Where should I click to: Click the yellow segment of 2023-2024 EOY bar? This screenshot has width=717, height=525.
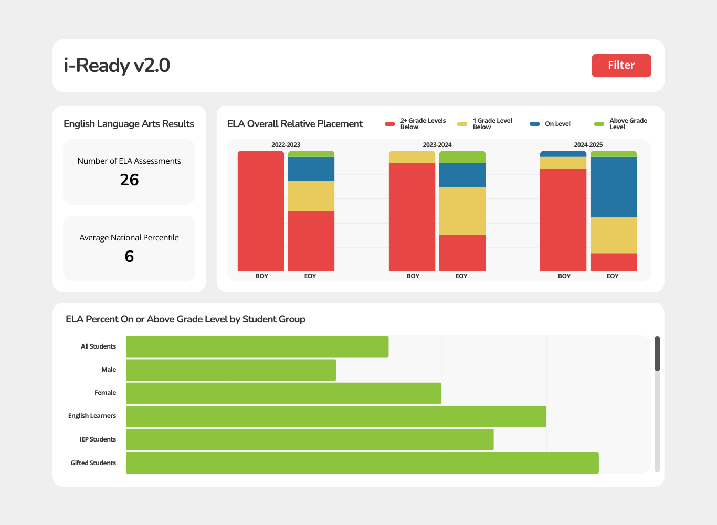tap(462, 211)
